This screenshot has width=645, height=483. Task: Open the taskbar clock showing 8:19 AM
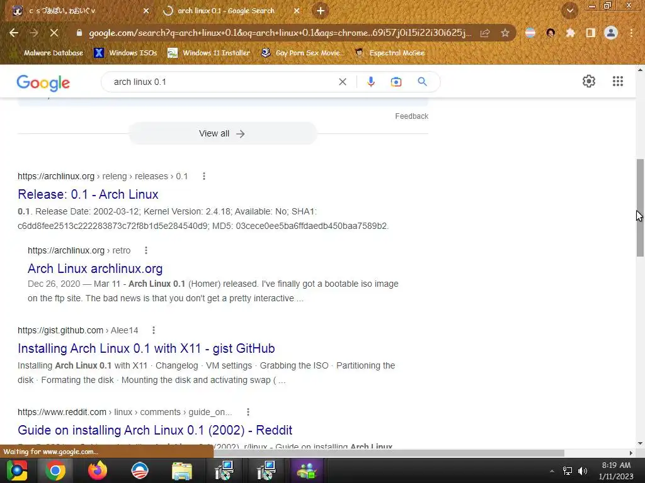pos(616,470)
